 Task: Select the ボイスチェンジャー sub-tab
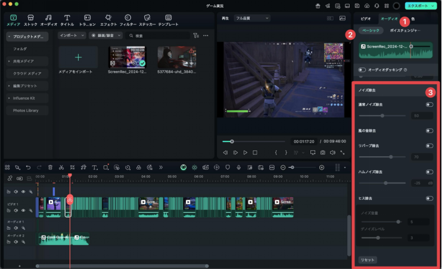pos(404,30)
